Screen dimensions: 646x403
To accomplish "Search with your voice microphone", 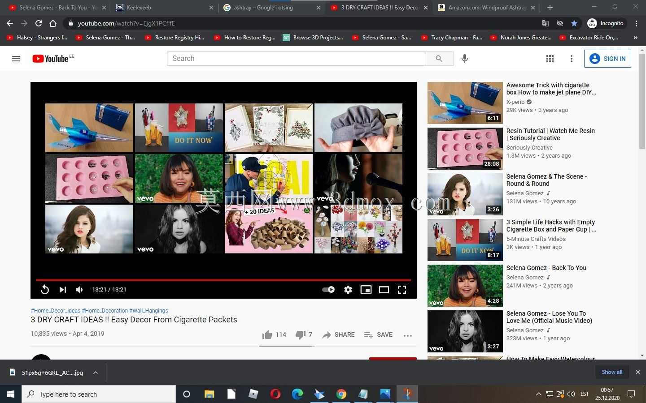I will coord(465,59).
